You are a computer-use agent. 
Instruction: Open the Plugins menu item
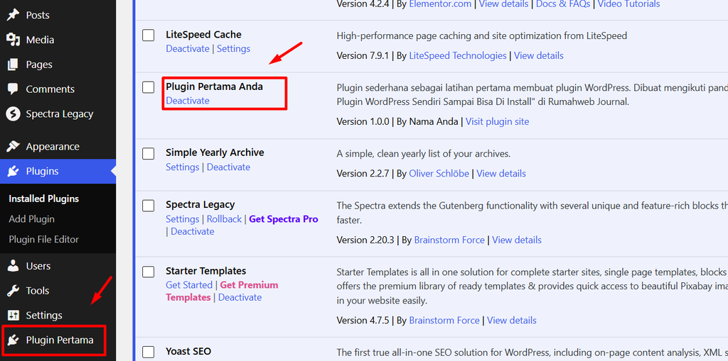[58, 172]
